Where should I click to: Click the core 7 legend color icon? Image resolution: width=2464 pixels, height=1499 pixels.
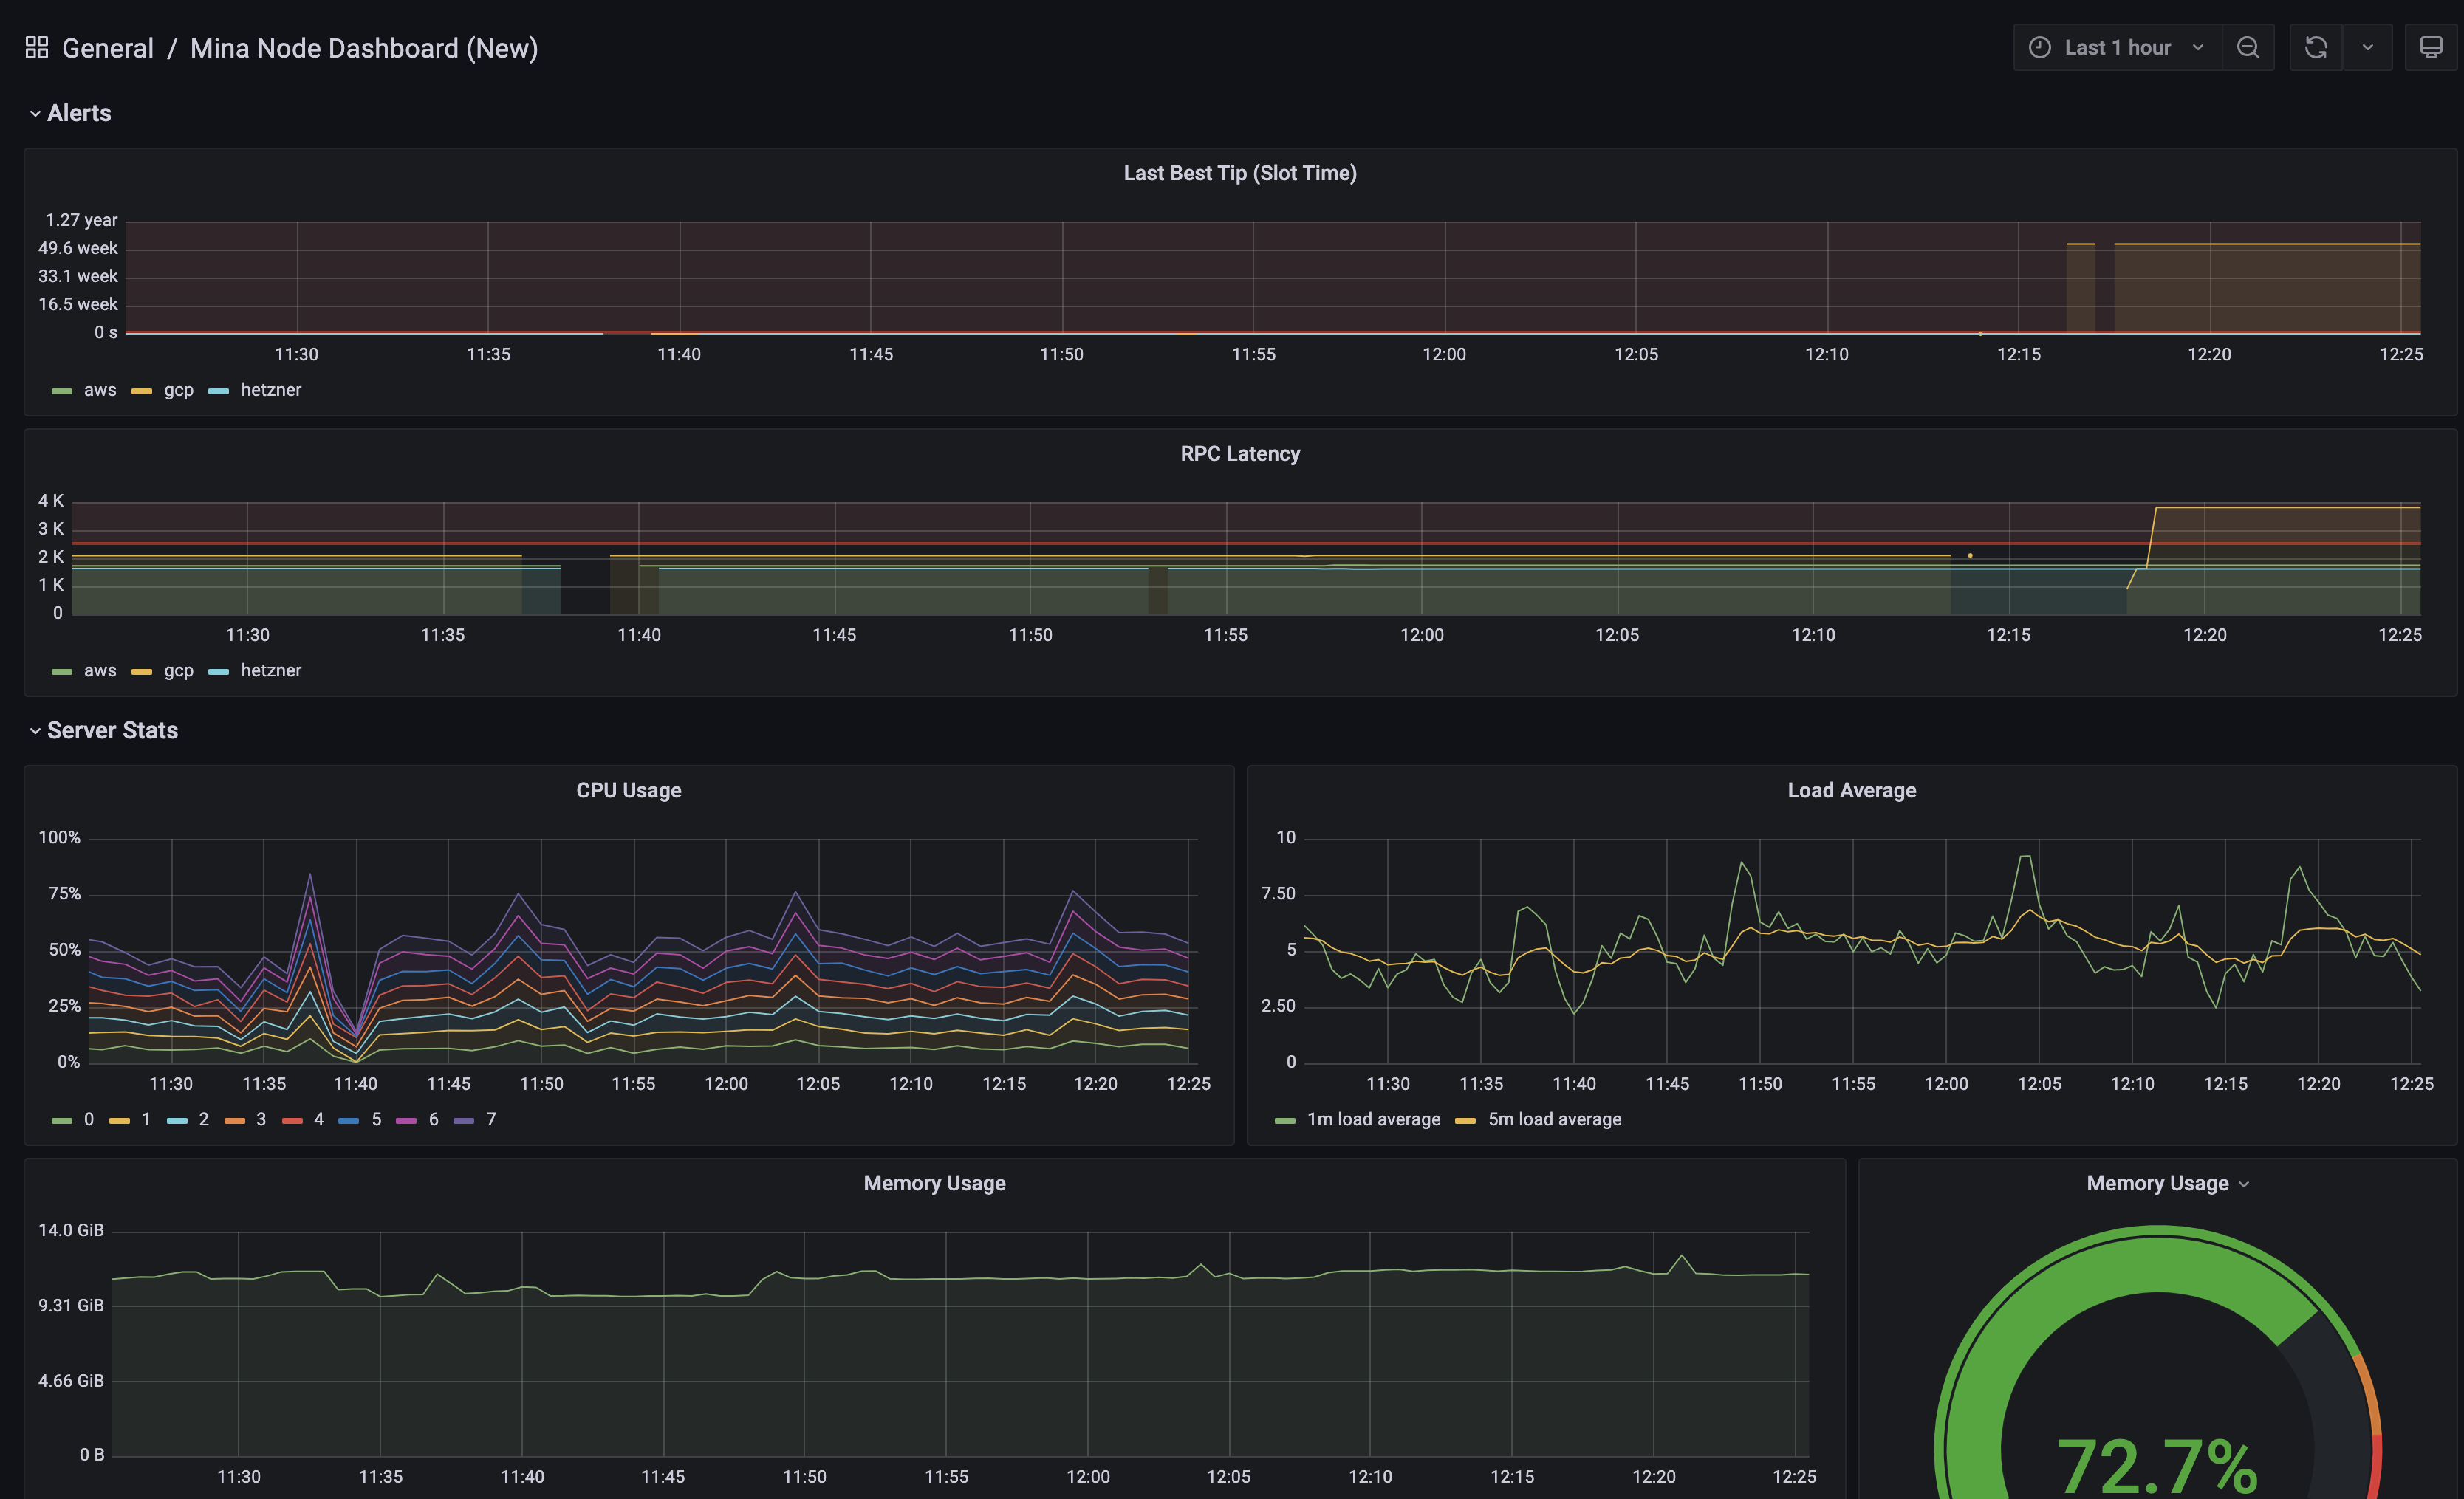pyautogui.click(x=464, y=1121)
